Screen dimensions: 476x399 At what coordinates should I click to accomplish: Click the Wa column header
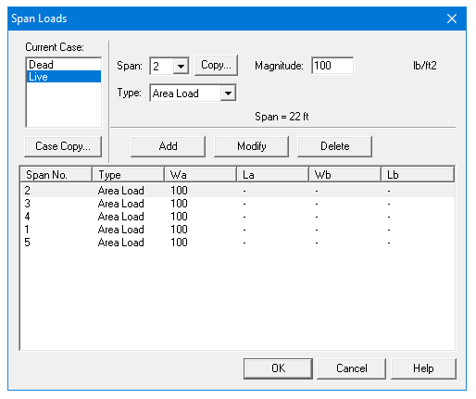pos(201,175)
